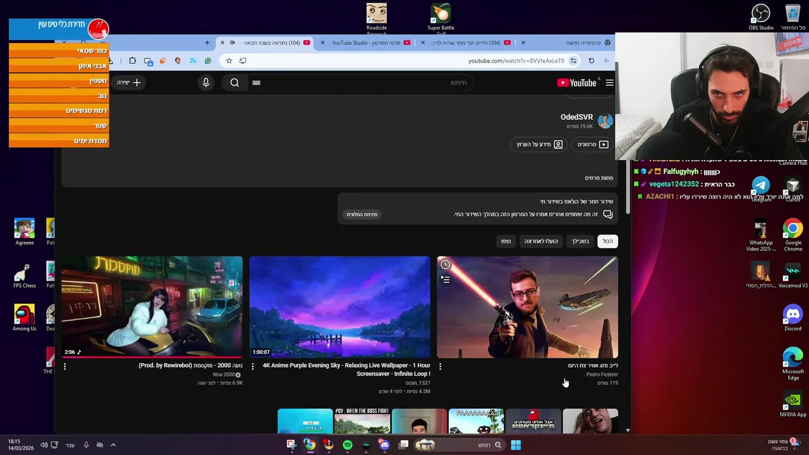809x455 pixels.
Task: Open site information icon in address bar
Action: click(573, 61)
